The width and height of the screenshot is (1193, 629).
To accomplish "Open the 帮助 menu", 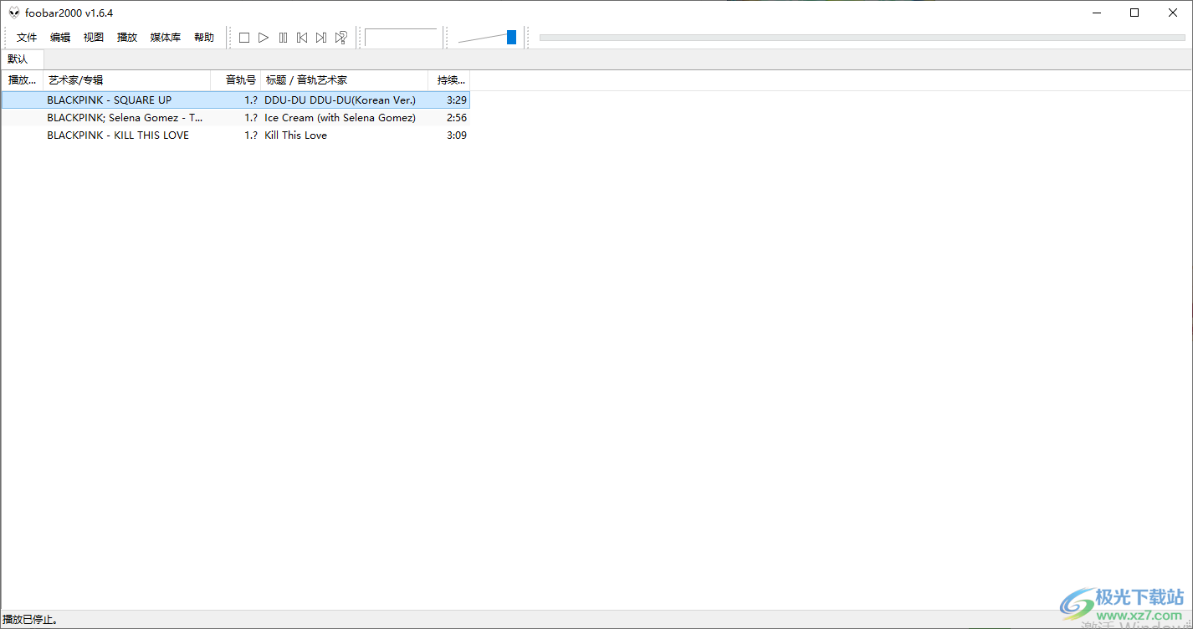I will click(204, 38).
